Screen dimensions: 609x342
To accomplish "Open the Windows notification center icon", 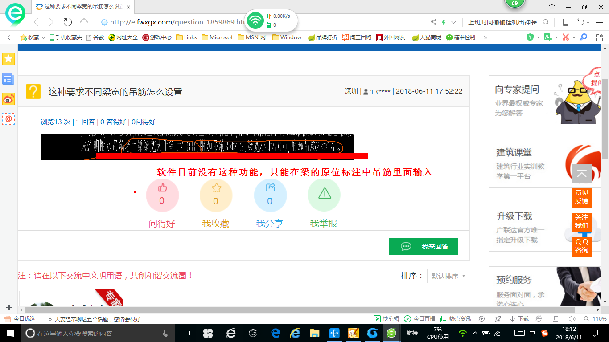I will coord(594,333).
